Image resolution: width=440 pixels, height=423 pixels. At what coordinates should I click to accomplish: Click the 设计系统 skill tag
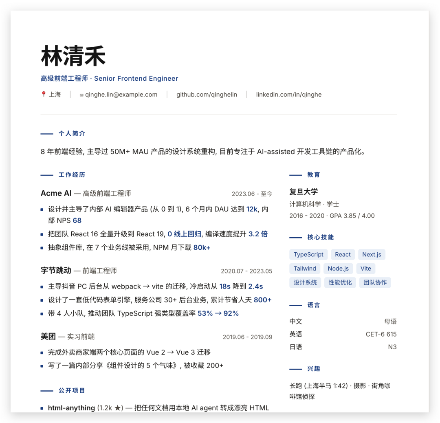point(305,283)
